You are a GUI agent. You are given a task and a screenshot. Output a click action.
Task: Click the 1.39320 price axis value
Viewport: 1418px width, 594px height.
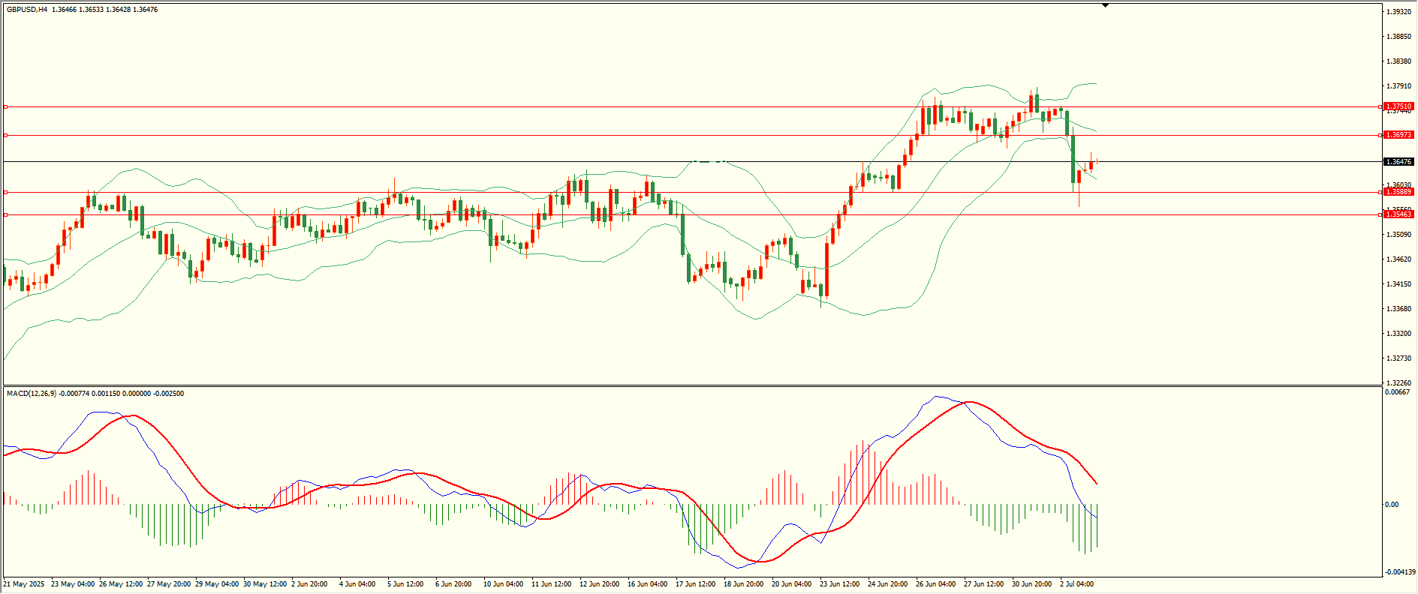click(x=1398, y=12)
